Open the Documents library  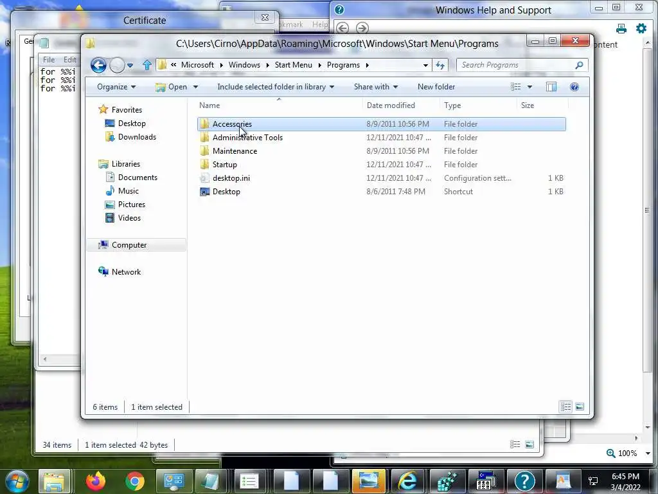click(138, 178)
